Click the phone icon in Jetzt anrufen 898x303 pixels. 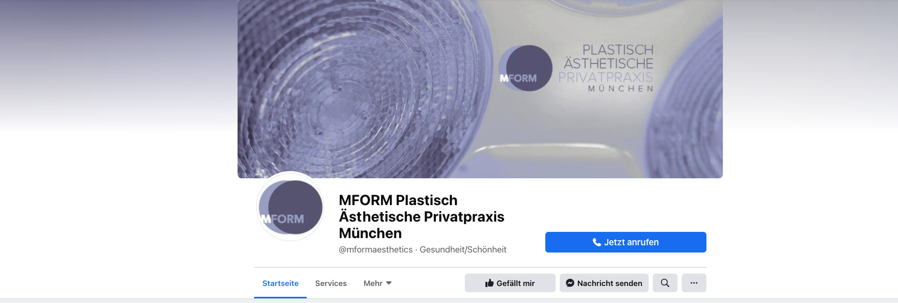pos(597,242)
